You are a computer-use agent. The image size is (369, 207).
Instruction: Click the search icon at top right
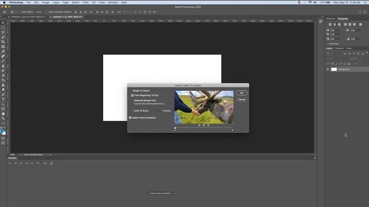pos(360,11)
